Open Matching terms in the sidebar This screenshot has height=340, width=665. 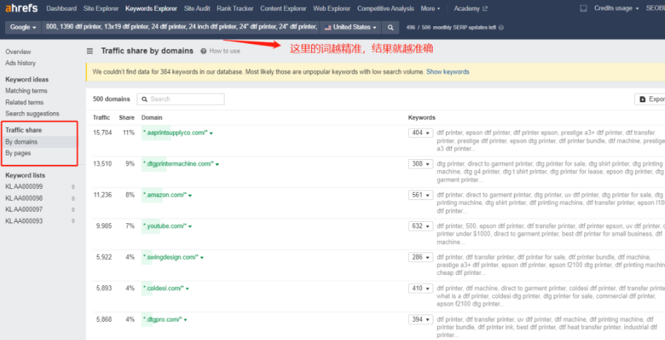point(26,90)
